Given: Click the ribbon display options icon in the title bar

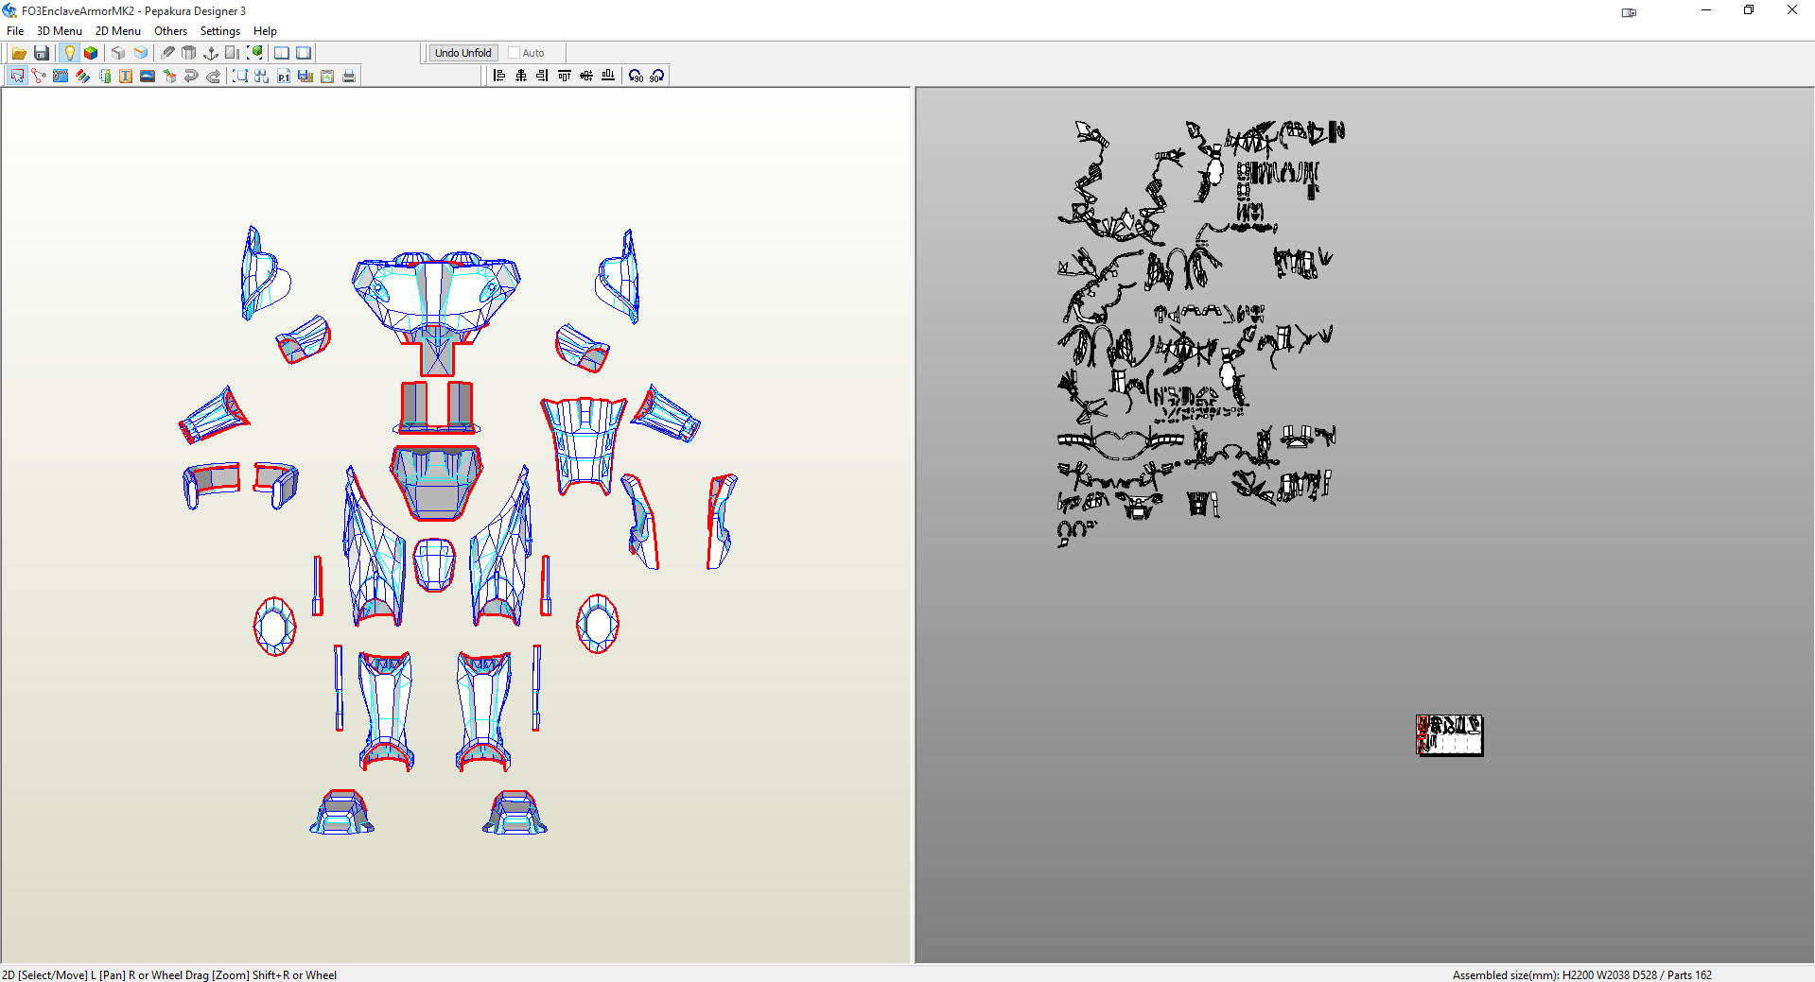Looking at the screenshot, I should pyautogui.click(x=1629, y=12).
